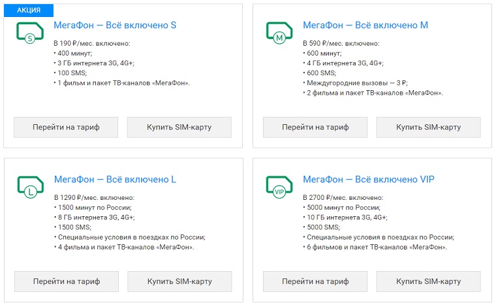Open the 'МегаФон — Всё включено S' link
This screenshot has width=496, height=307.
115,25
